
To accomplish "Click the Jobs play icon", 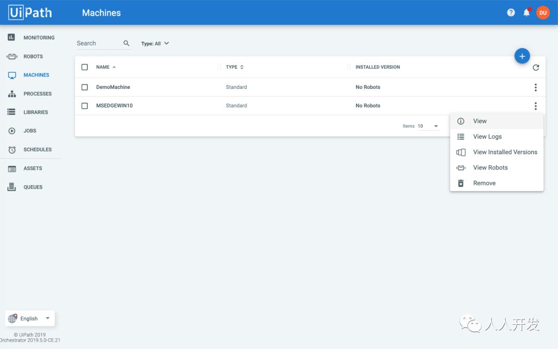I will pyautogui.click(x=12, y=131).
